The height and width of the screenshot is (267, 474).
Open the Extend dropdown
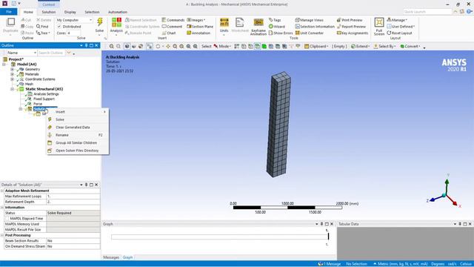pos(361,46)
